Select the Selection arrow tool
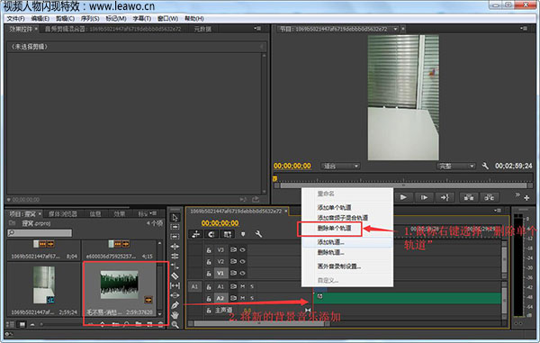Image resolution: width=540 pixels, height=343 pixels. [175, 217]
